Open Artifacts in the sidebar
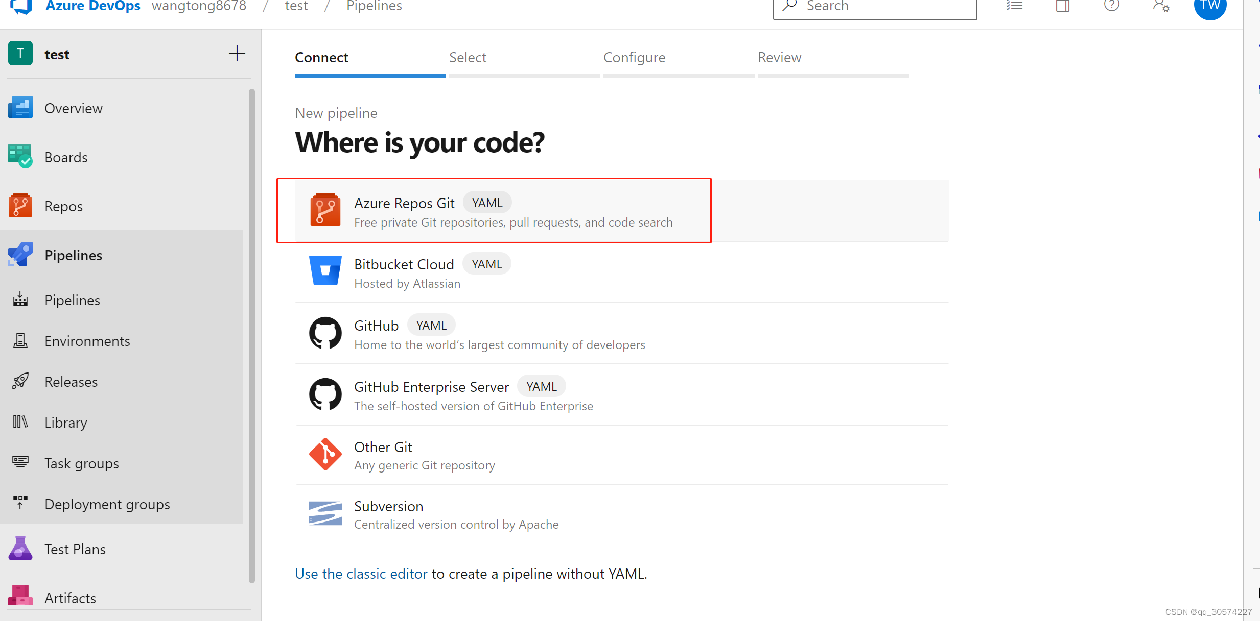The width and height of the screenshot is (1260, 621). (70, 598)
